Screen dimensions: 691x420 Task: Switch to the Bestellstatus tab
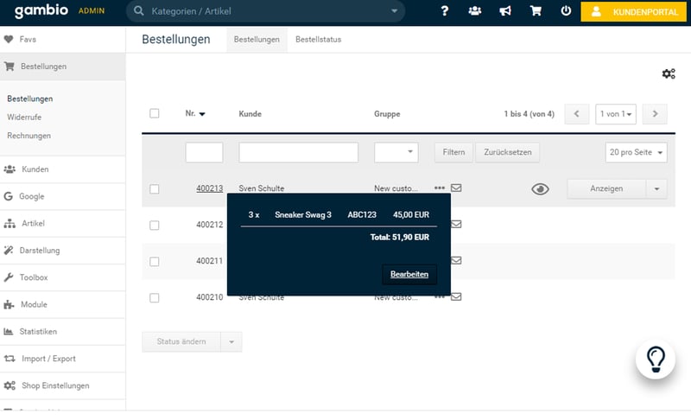(x=318, y=40)
